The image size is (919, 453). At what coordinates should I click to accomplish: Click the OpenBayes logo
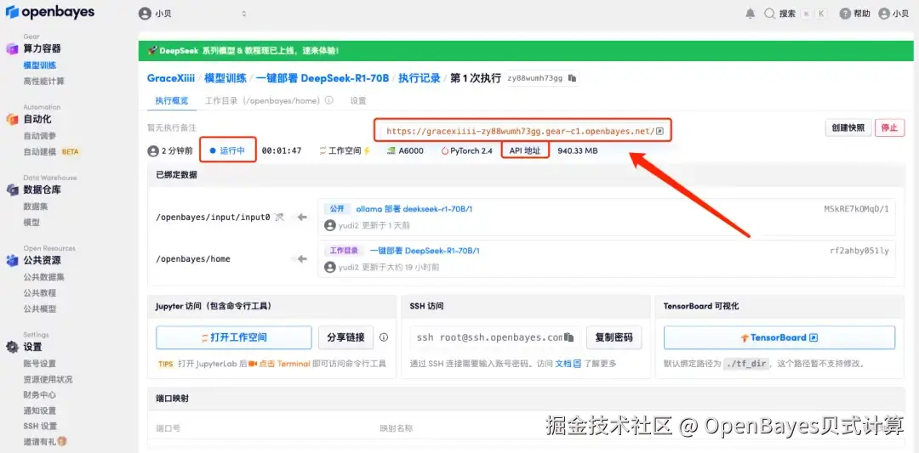point(49,12)
